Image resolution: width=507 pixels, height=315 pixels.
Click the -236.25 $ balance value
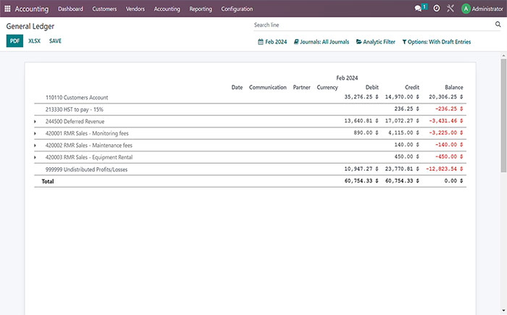click(x=449, y=109)
